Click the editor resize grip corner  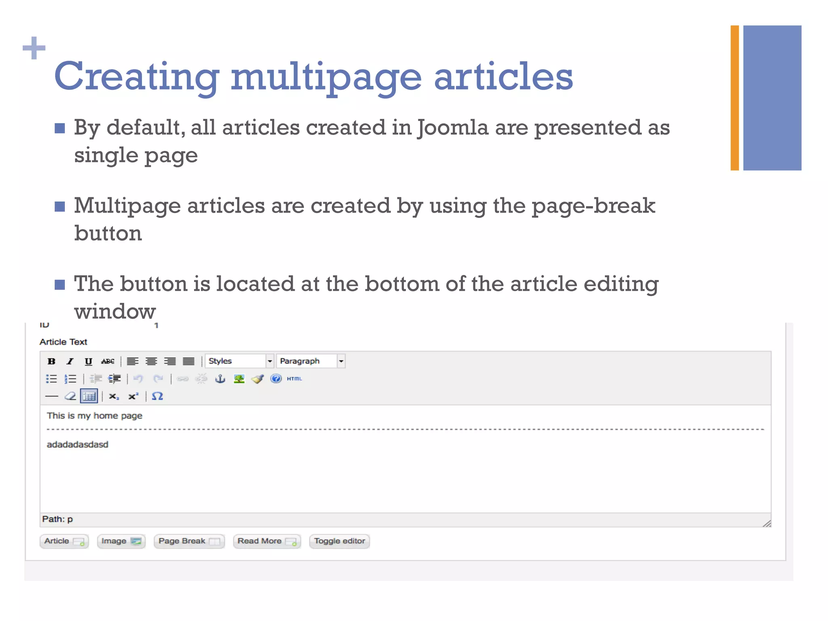pos(767,523)
